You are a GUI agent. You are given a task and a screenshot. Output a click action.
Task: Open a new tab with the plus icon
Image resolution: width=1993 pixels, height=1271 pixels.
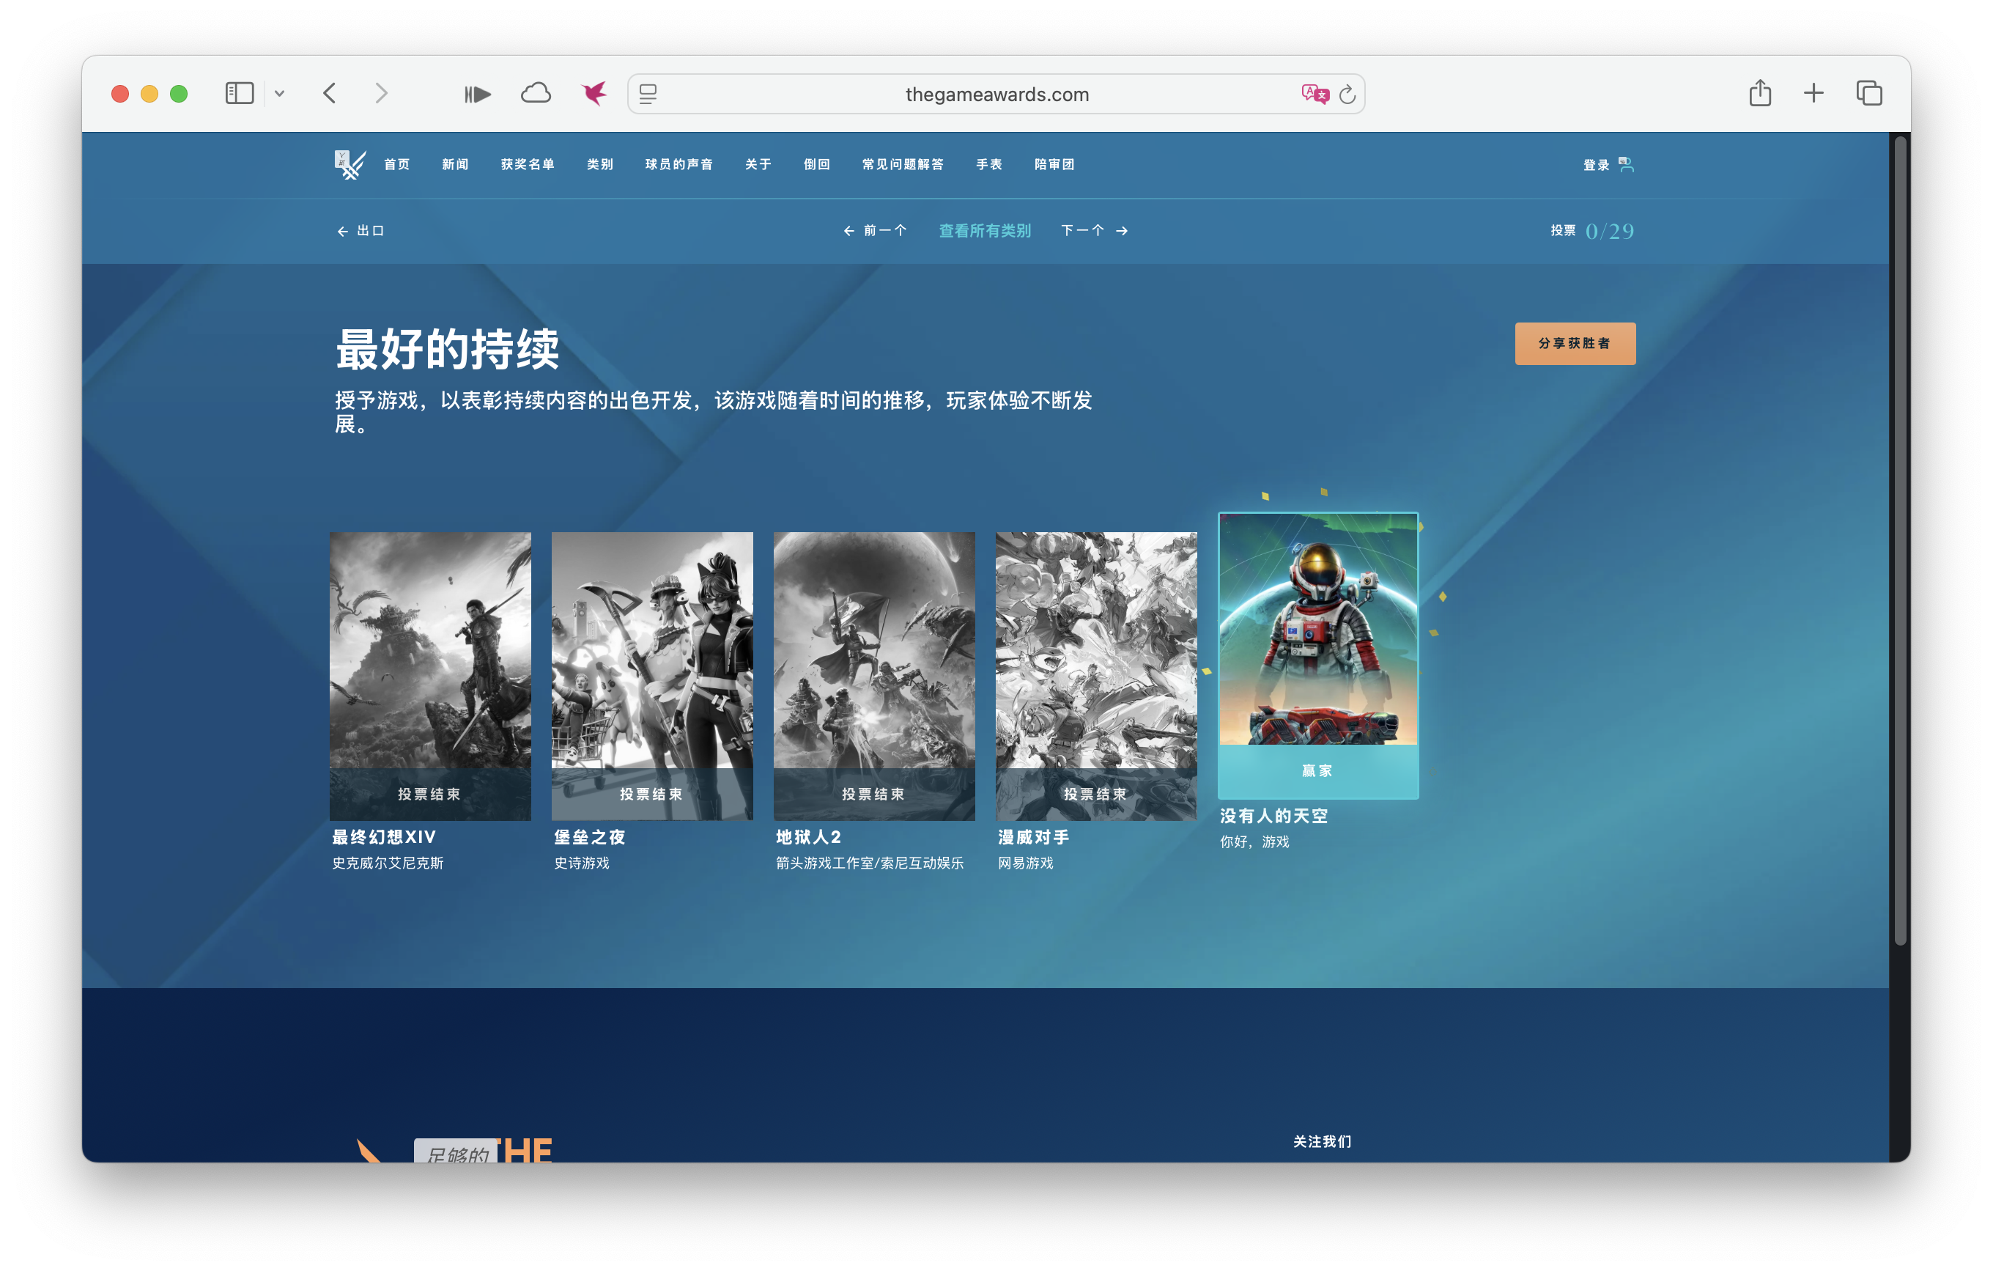pos(1813,93)
